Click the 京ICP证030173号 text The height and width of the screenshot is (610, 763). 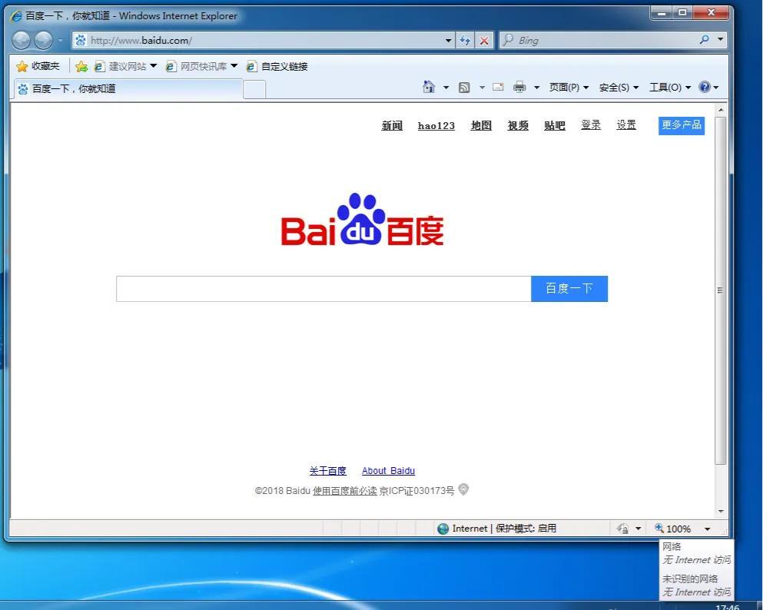[416, 491]
